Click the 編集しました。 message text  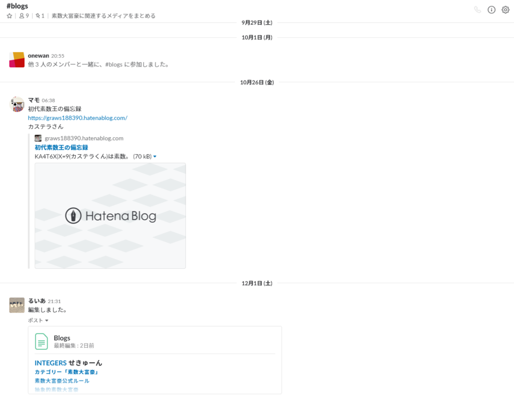(x=48, y=310)
